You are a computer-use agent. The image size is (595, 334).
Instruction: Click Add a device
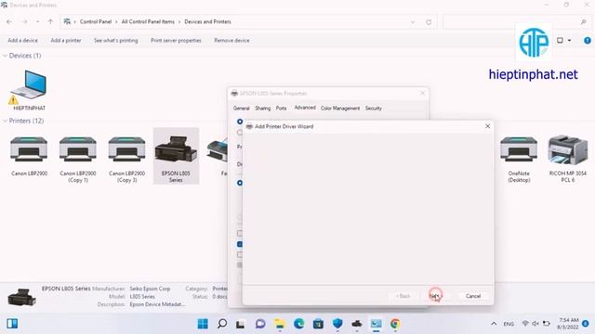22,41
